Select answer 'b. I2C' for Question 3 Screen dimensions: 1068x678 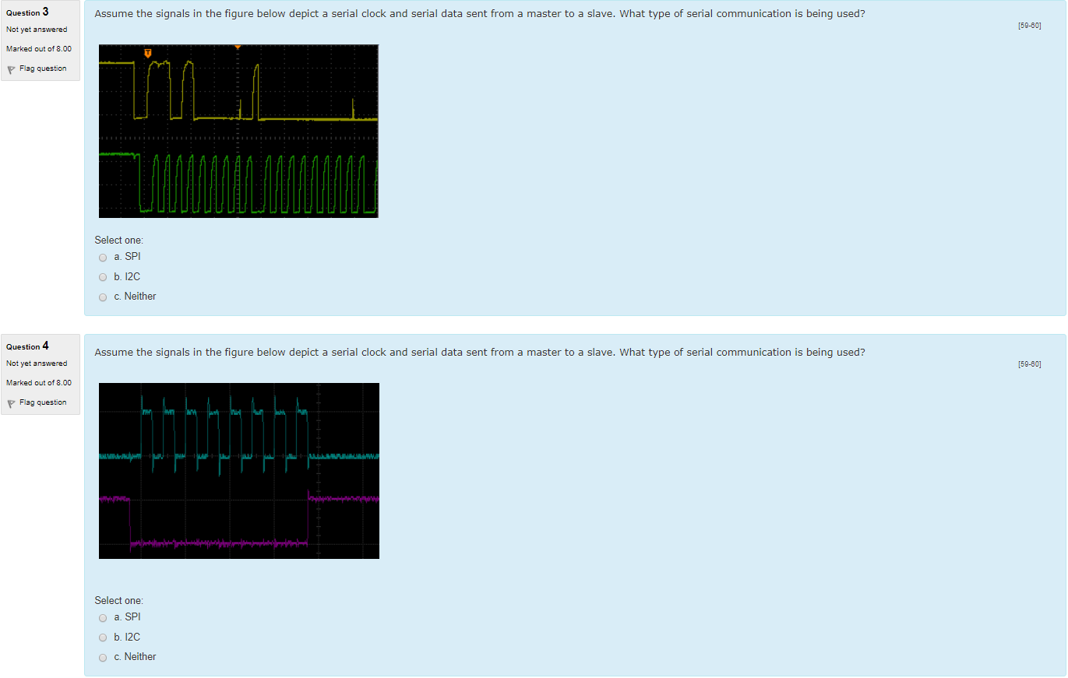point(102,276)
